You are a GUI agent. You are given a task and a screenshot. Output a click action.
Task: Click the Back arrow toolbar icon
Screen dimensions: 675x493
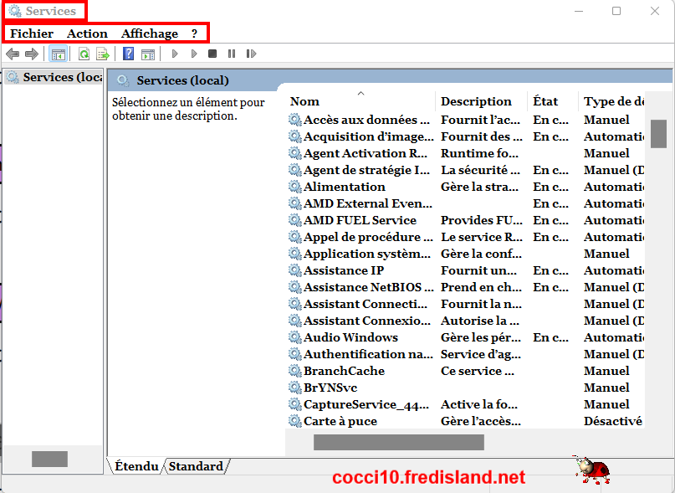point(13,54)
